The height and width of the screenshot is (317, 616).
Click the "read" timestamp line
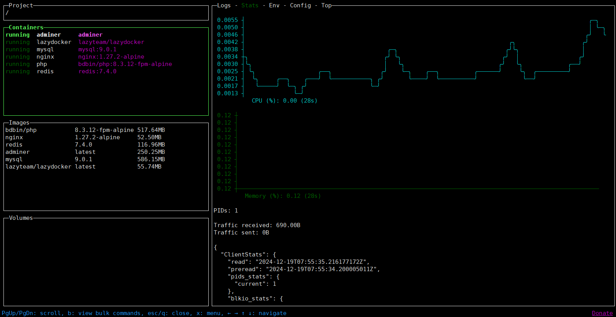(x=299, y=262)
